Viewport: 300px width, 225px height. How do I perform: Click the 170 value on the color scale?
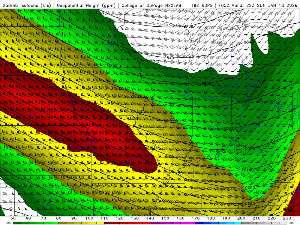click(x=196, y=218)
